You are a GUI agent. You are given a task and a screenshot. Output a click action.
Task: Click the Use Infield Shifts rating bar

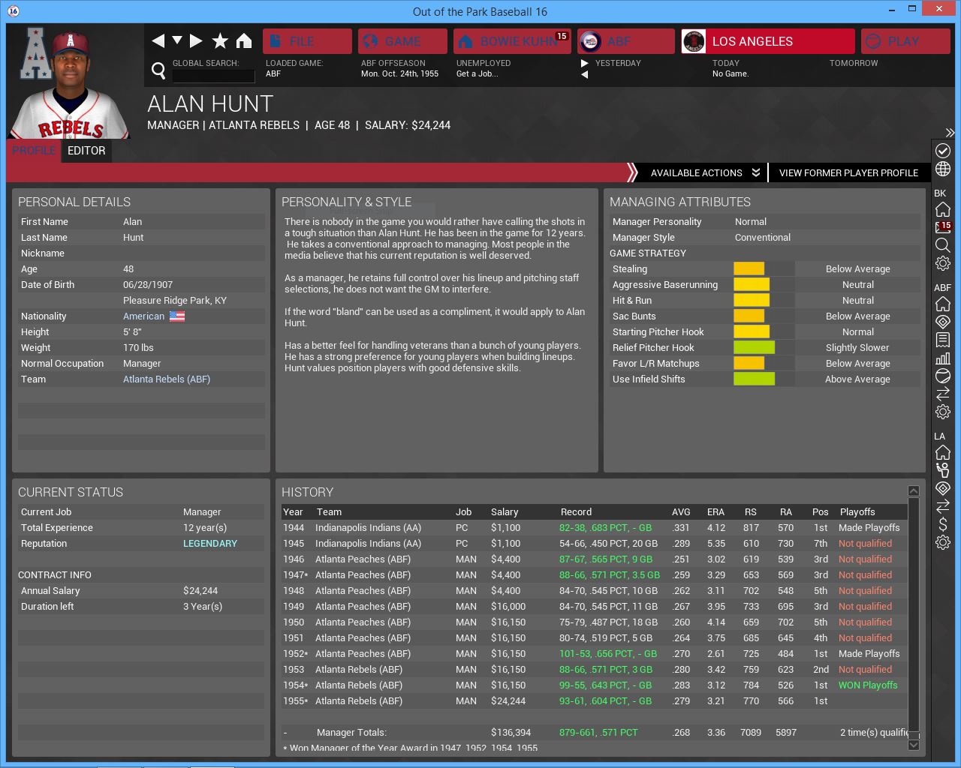point(764,379)
